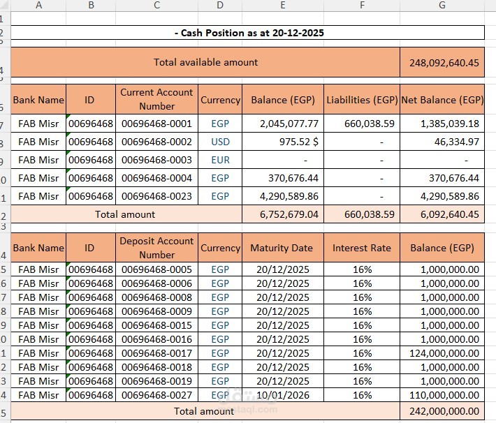Select the Net Balance (EGP) header cell
The height and width of the screenshot is (423, 496).
[442, 99]
